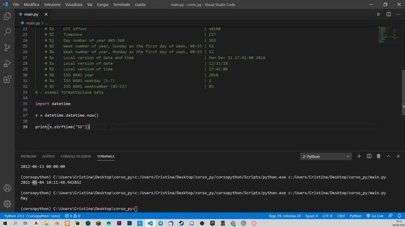Open the Visualizza menu
Viewport: 405px width, 227px height.
click(74, 4)
